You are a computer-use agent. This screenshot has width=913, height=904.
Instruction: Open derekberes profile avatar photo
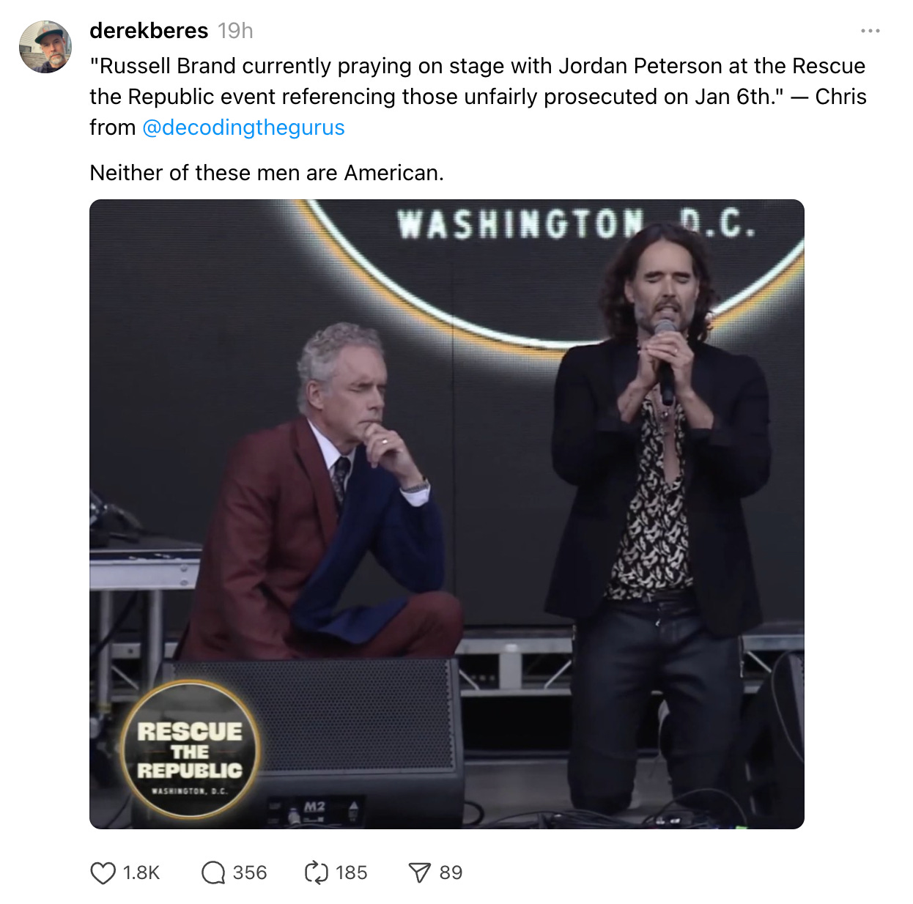(45, 47)
